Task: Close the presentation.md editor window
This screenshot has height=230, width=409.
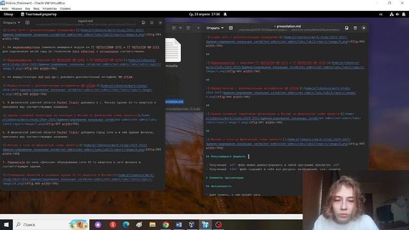Action: coord(364,28)
